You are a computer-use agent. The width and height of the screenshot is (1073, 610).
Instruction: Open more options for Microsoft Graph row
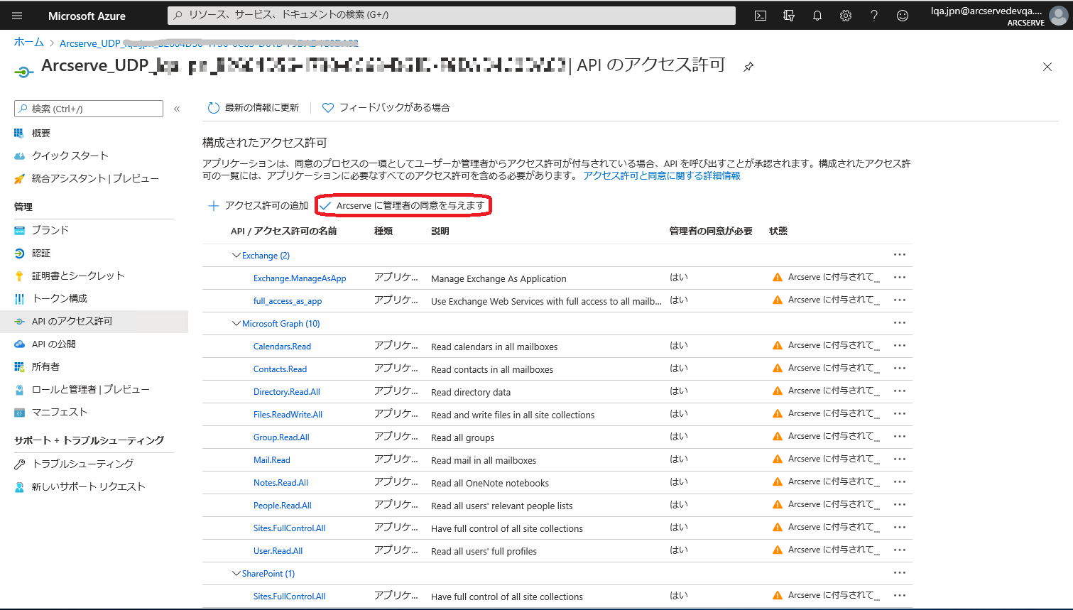(x=900, y=323)
